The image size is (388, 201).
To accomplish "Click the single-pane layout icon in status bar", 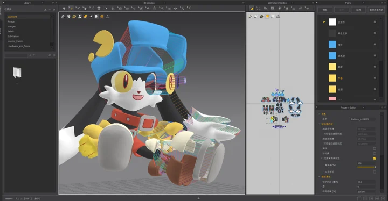I will [359, 198].
